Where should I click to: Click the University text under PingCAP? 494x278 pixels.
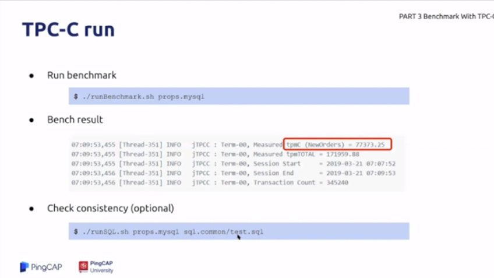click(x=102, y=270)
